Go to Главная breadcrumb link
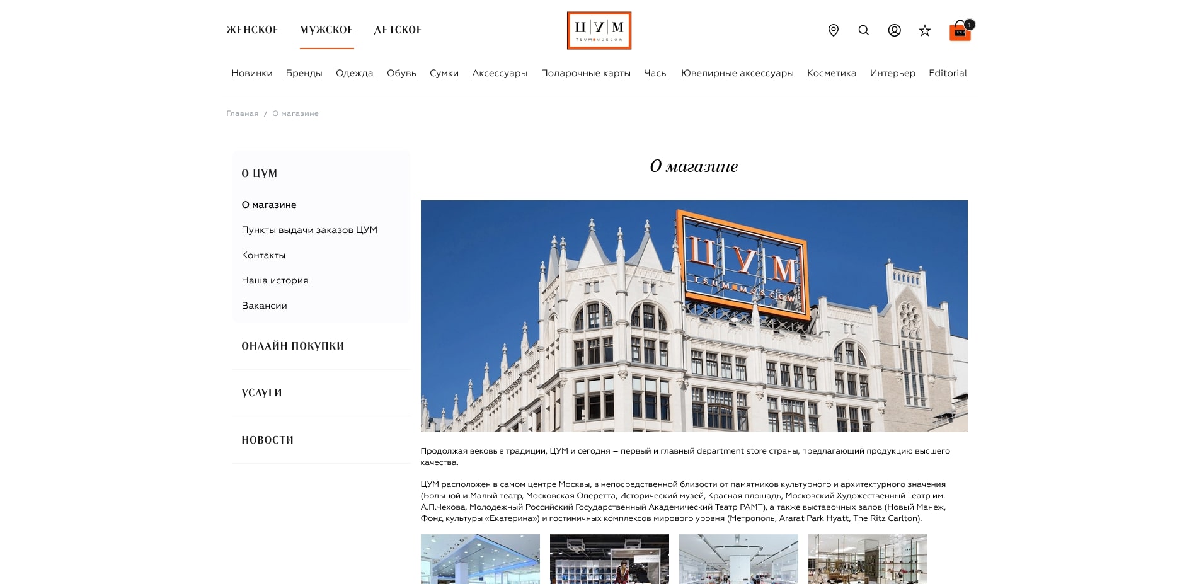1199x584 pixels. pyautogui.click(x=242, y=113)
